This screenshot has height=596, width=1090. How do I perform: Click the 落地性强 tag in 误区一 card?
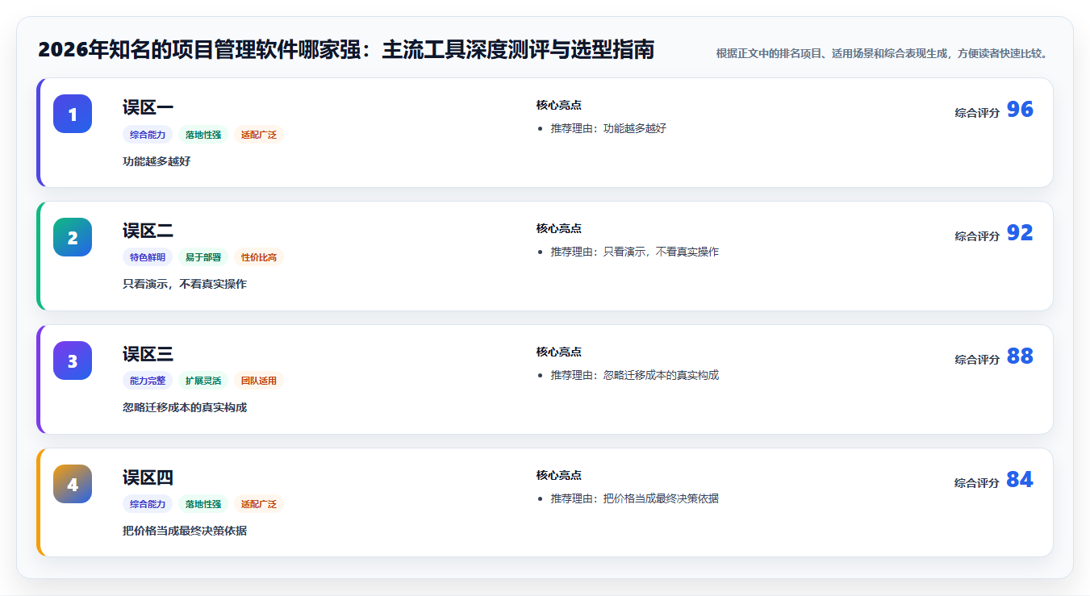tap(203, 135)
